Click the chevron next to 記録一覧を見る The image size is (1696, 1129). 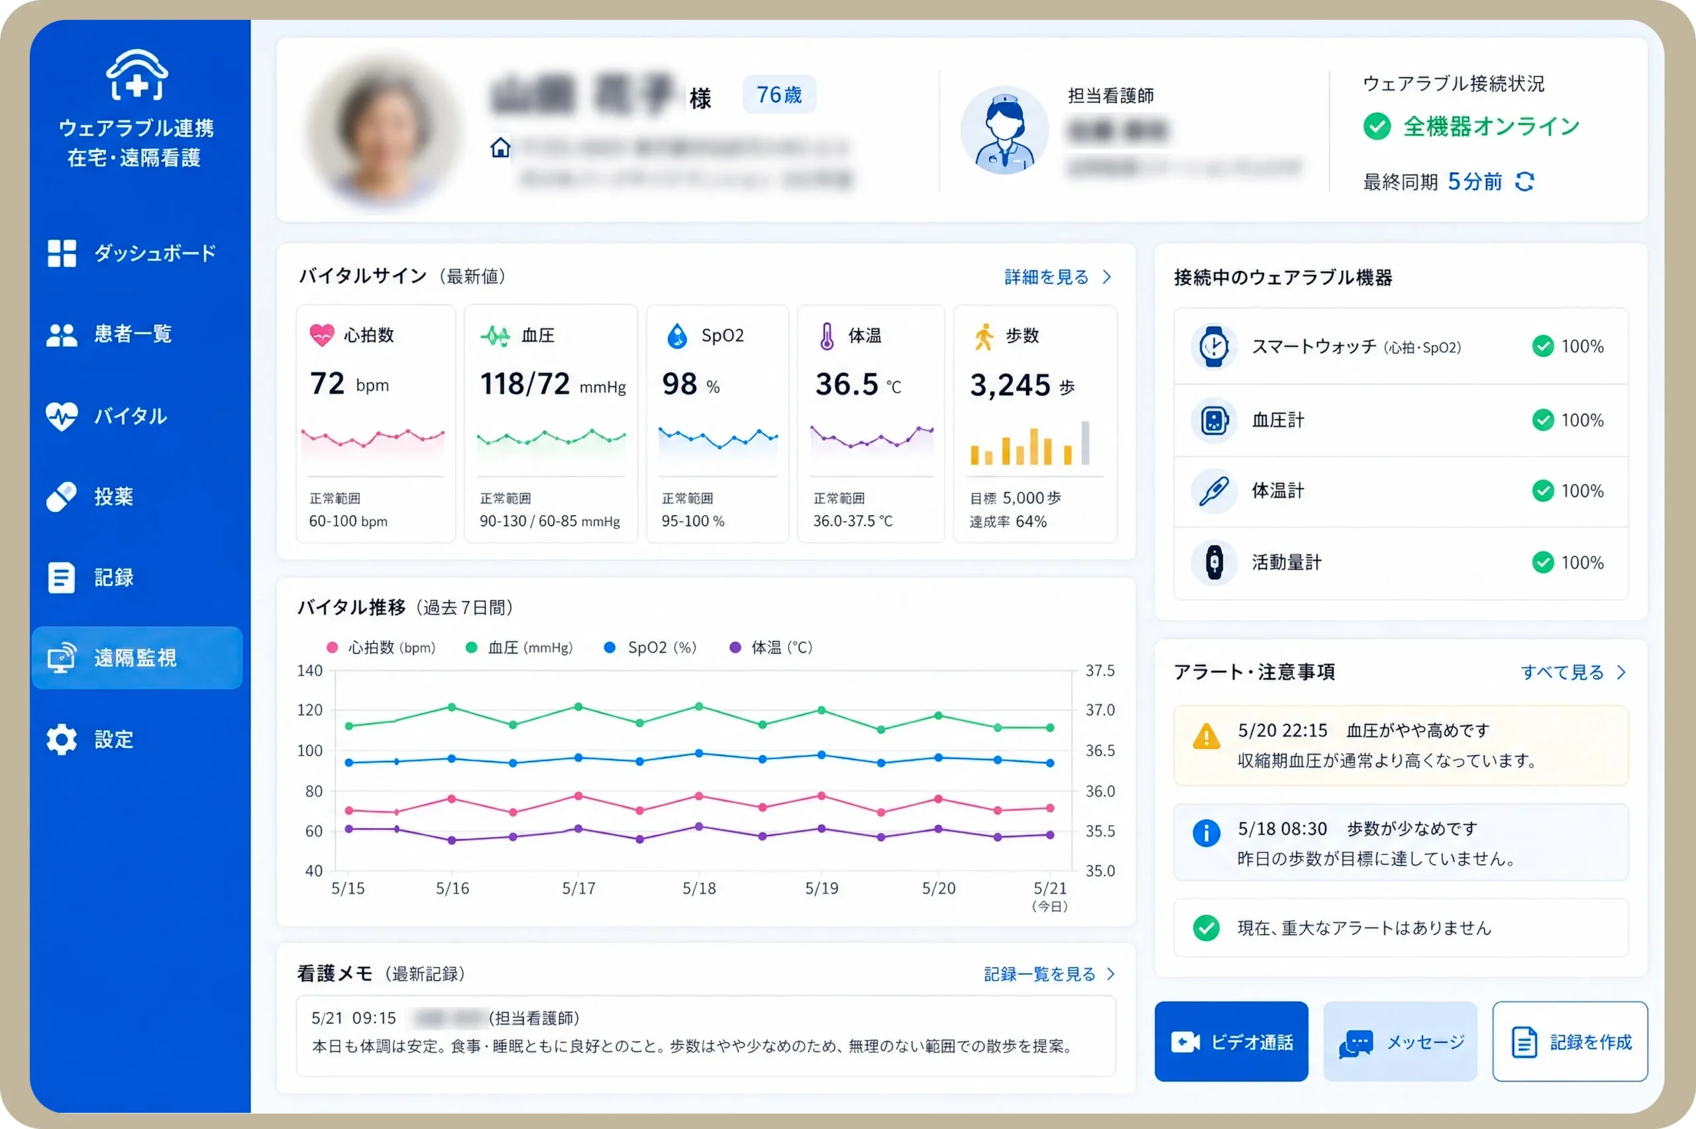point(1110,974)
